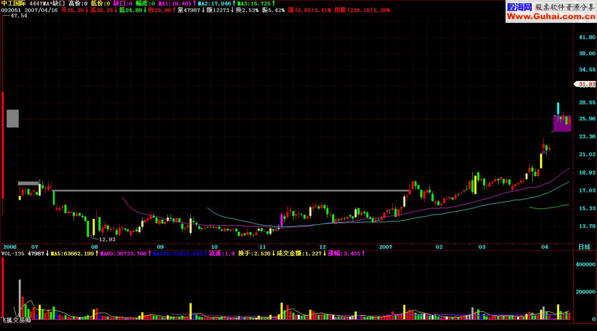This screenshot has height=331, width=597.
Task: Click the 08 month marker on time axis
Action: tap(94, 246)
